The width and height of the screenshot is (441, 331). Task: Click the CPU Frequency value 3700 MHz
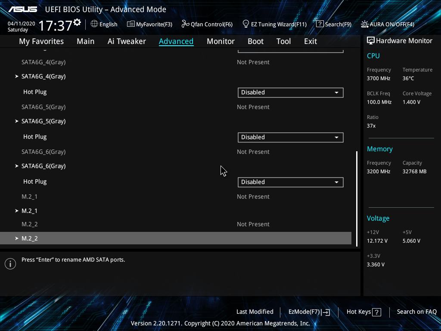click(x=378, y=78)
